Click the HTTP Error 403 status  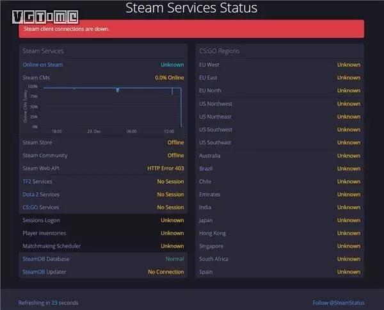pos(166,168)
